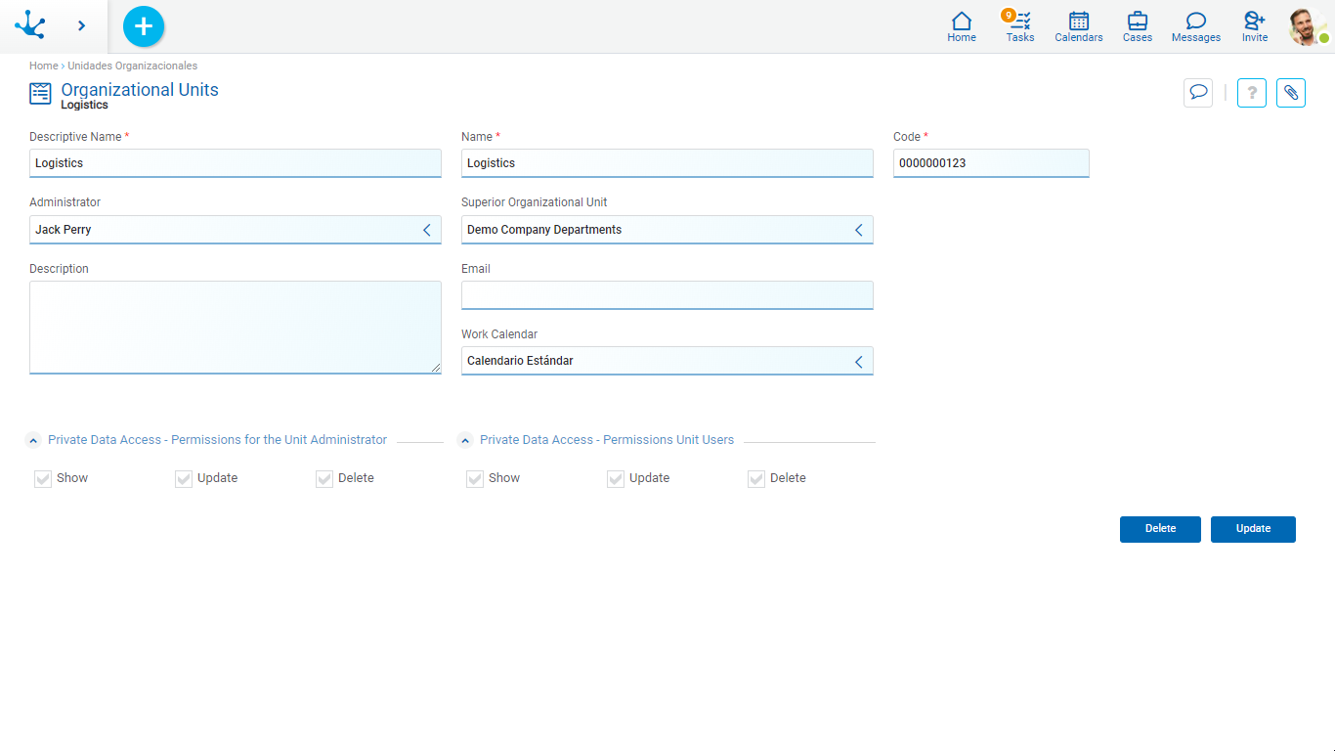The width and height of the screenshot is (1335, 751).
Task: Click the paperclip attachments icon
Action: tap(1290, 93)
